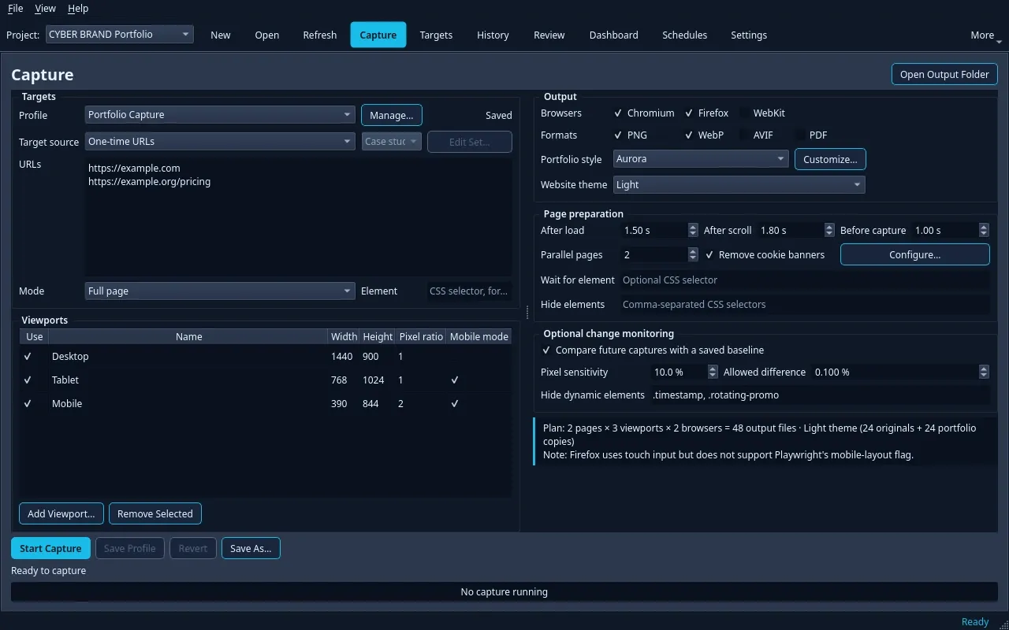Open the Profile dropdown
Screen dimensions: 1009x630
tap(220, 115)
